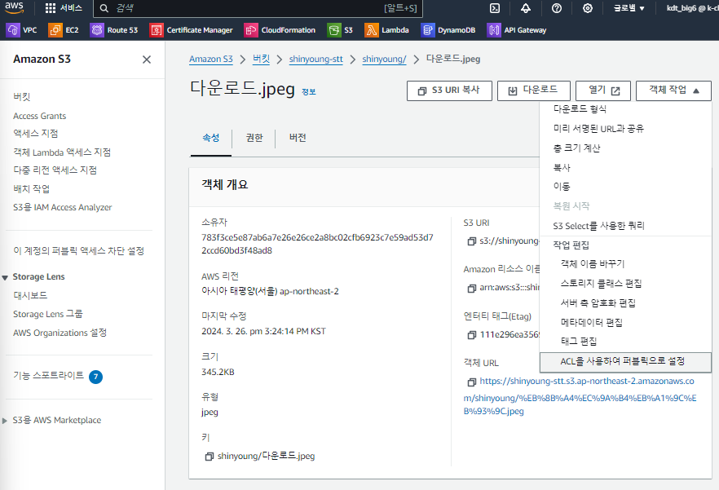
Task: Focus the top 검색 search field
Action: pyautogui.click(x=258, y=8)
